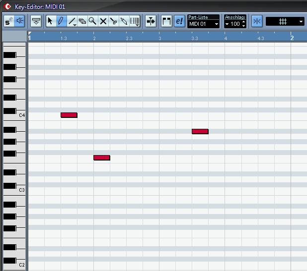Select the Zoom magnifier tool
Image resolution: width=307 pixels, height=271 pixels.
coord(92,21)
